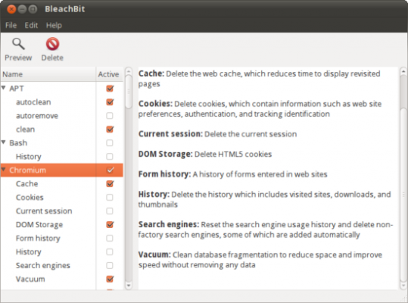
Task: Close the BleachBit window
Action: (11, 9)
